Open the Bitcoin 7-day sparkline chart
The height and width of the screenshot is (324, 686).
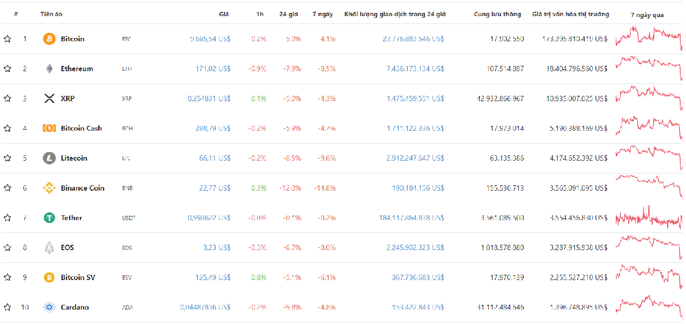(x=649, y=39)
